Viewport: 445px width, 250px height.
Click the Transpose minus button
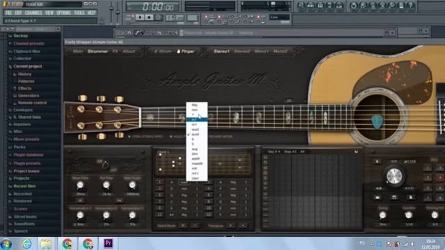pos(243,226)
